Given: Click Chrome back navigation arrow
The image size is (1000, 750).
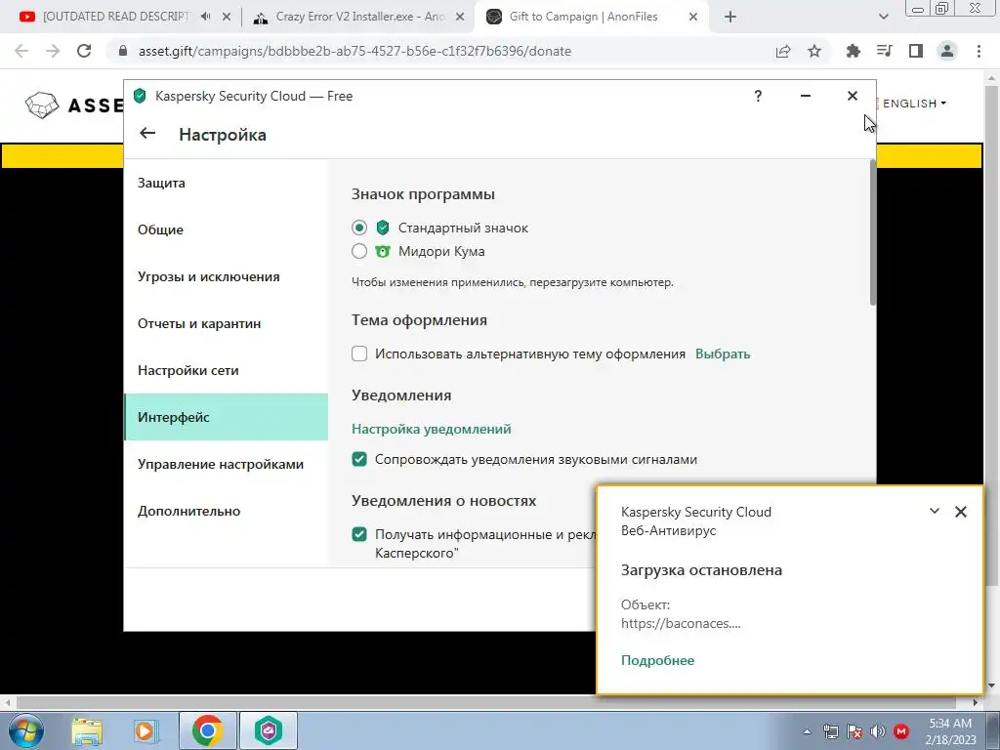Looking at the screenshot, I should (21, 51).
